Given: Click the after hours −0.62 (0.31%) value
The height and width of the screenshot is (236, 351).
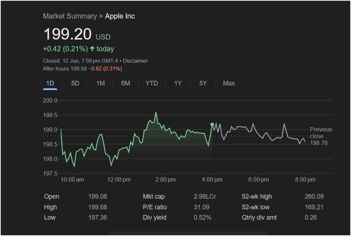Looking at the screenshot, I should click(x=105, y=69).
